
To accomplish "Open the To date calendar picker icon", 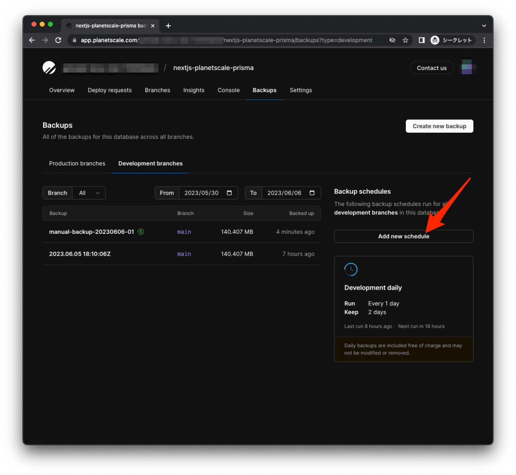I will pyautogui.click(x=312, y=193).
